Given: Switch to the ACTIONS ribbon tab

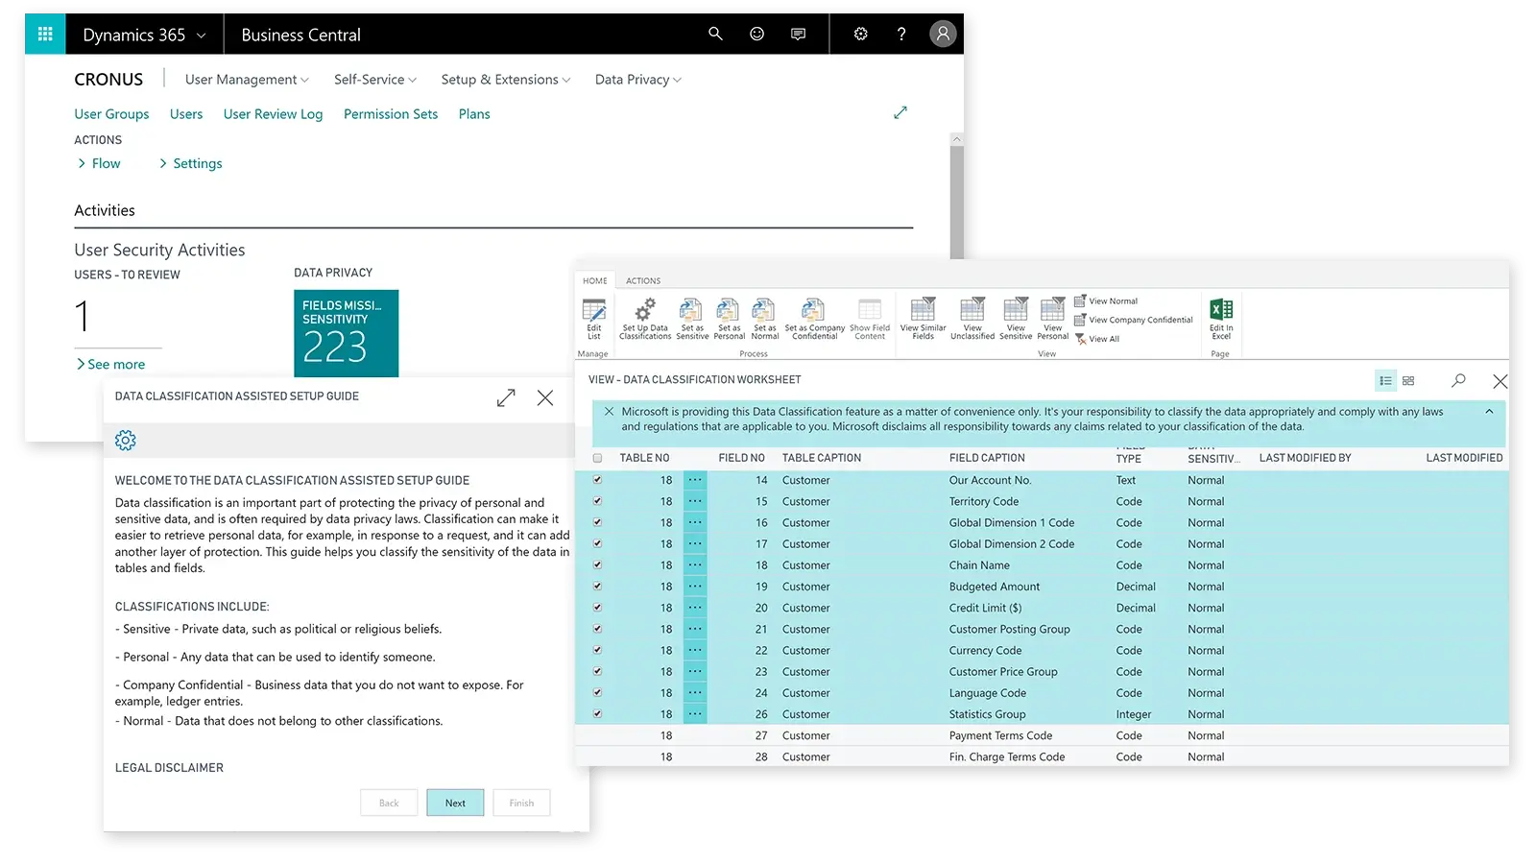Looking at the screenshot, I should (643, 281).
